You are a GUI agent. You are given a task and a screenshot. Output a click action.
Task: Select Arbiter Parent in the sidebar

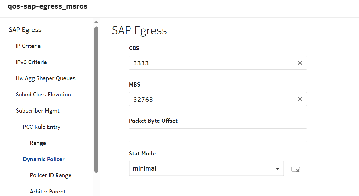click(48, 191)
